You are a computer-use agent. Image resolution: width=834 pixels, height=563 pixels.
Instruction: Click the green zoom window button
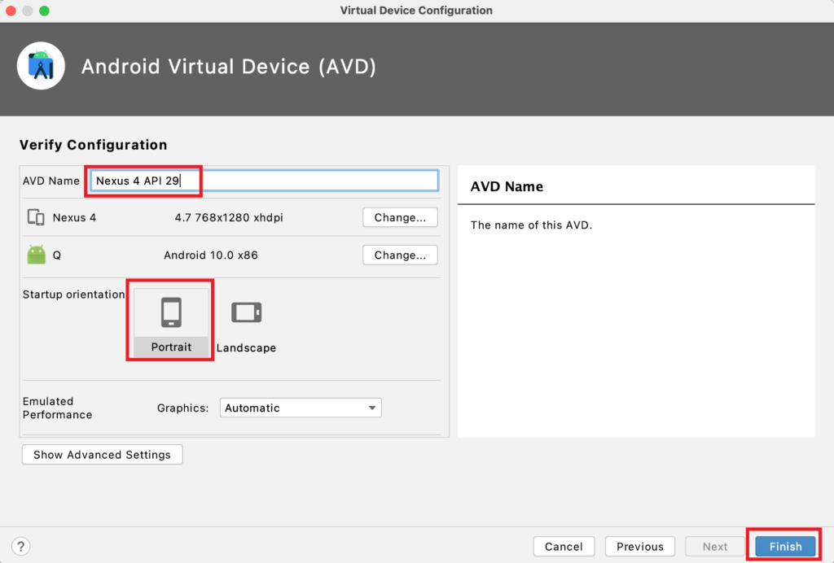click(45, 11)
